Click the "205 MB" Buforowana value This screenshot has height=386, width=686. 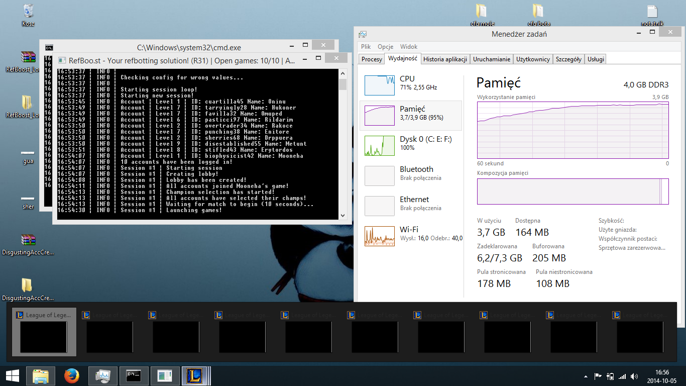coord(549,258)
